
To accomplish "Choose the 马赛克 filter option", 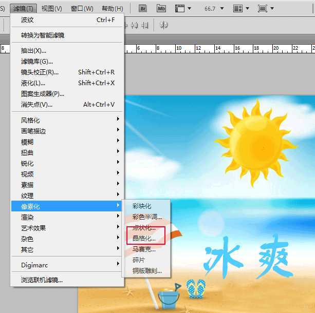I will (144, 249).
